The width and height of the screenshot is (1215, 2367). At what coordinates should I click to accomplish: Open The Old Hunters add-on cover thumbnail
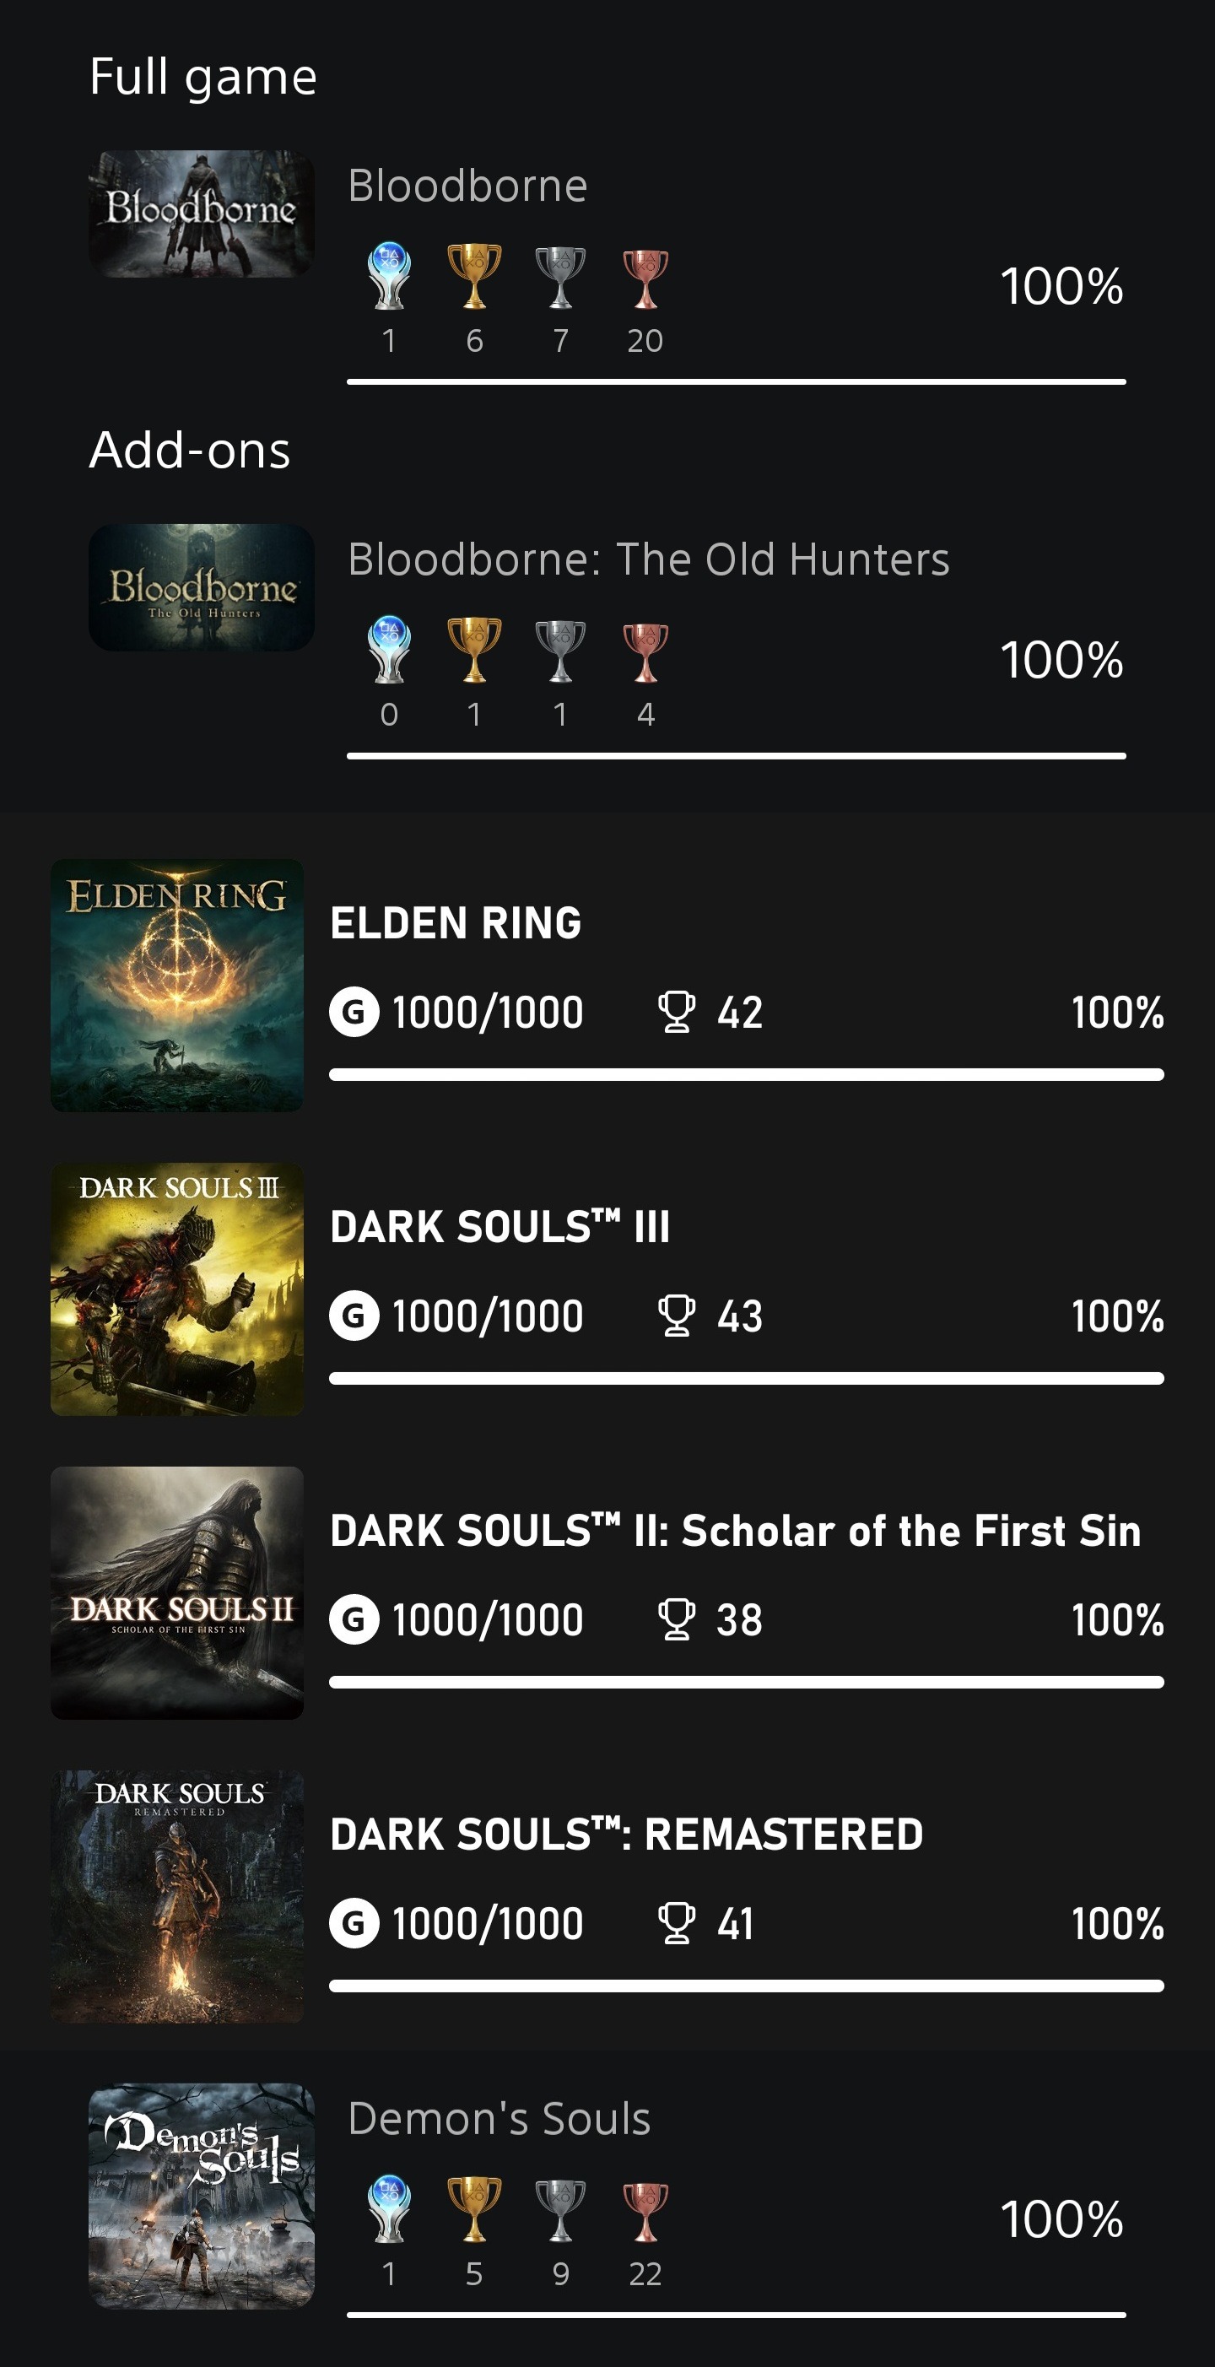click(x=202, y=587)
